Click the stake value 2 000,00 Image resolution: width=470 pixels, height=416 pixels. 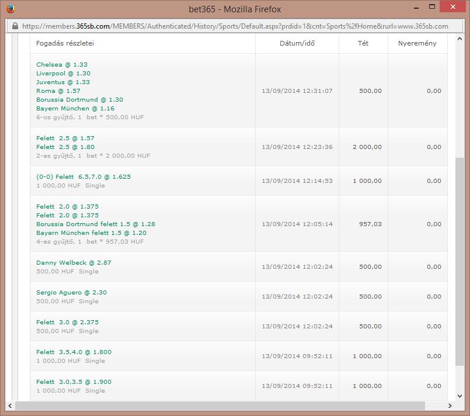coord(367,147)
